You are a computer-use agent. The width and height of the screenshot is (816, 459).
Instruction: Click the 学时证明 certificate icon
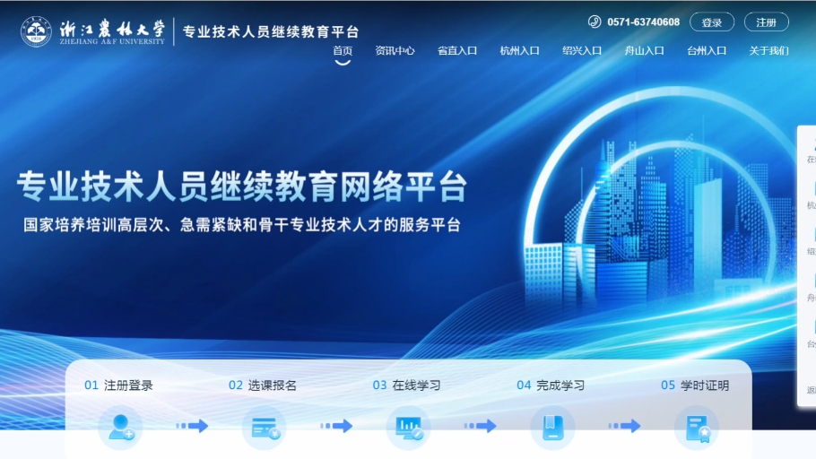[x=696, y=428]
